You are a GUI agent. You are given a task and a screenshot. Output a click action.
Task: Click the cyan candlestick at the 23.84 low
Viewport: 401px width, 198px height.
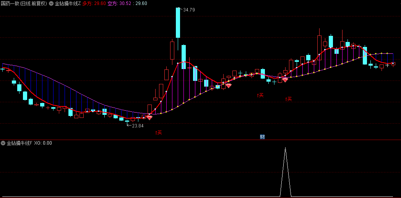(x=127, y=121)
